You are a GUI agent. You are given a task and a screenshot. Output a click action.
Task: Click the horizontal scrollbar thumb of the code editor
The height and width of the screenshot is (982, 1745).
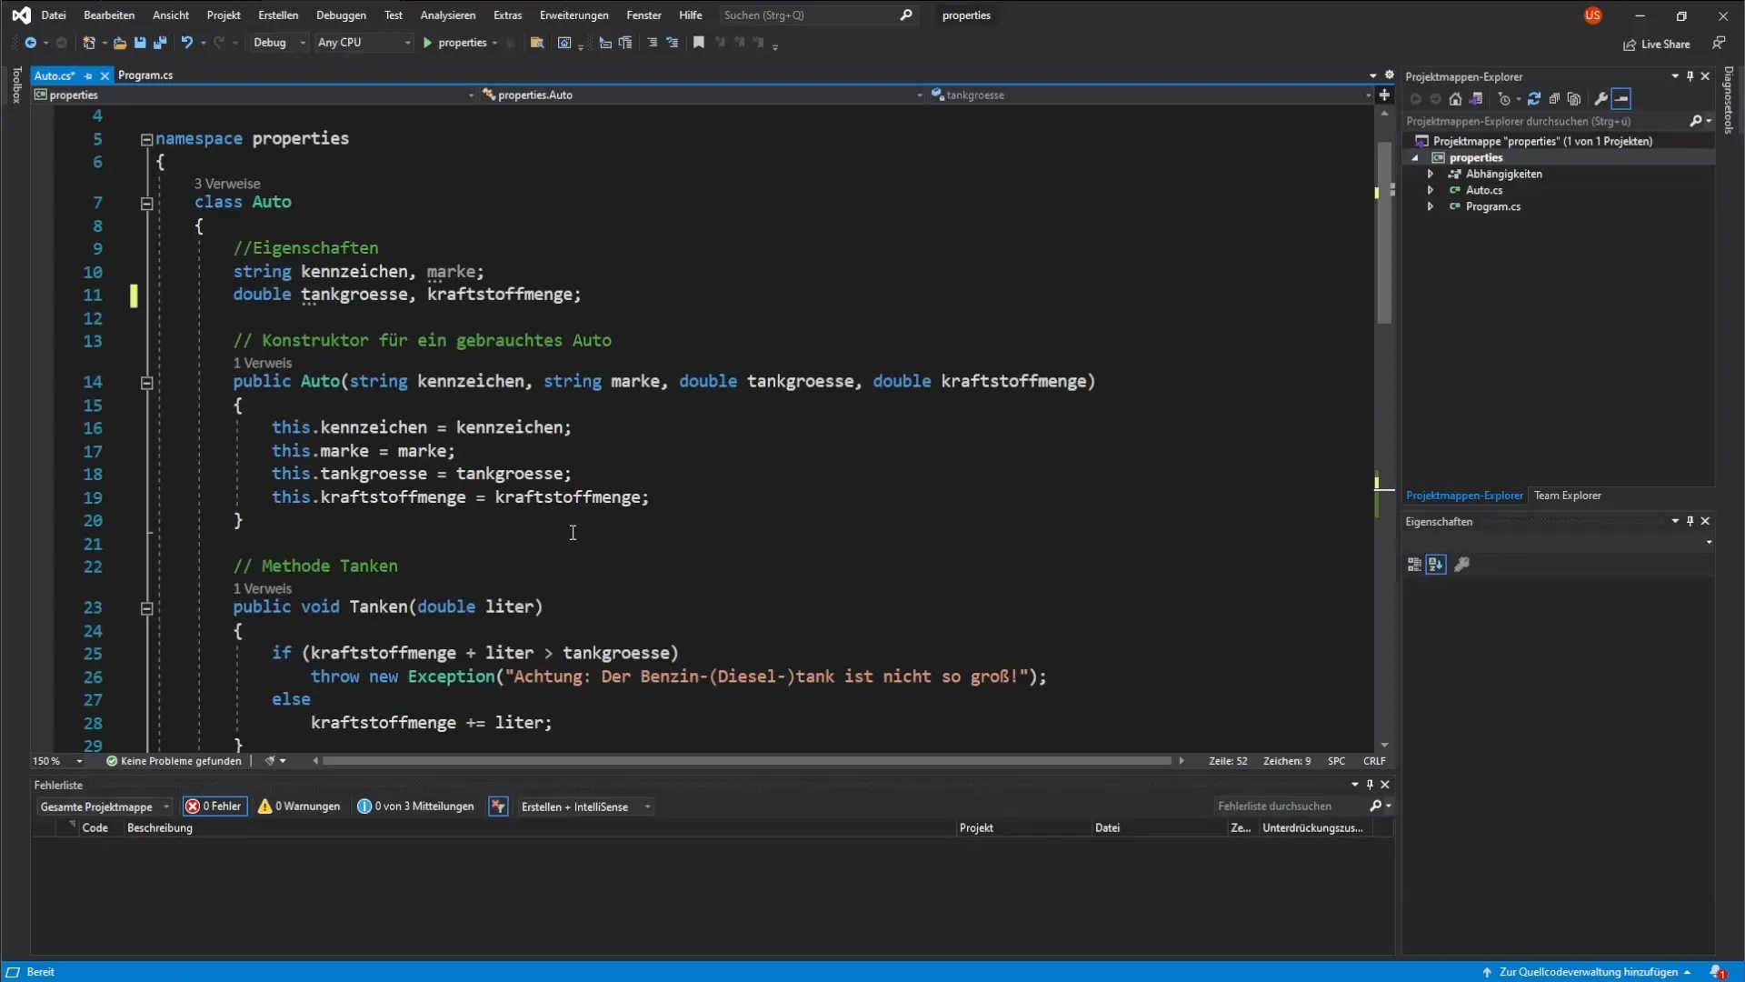point(747,761)
